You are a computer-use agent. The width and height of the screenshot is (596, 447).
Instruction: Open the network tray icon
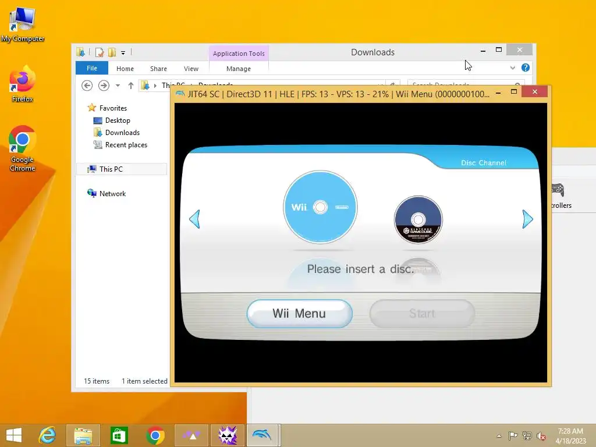point(527,436)
